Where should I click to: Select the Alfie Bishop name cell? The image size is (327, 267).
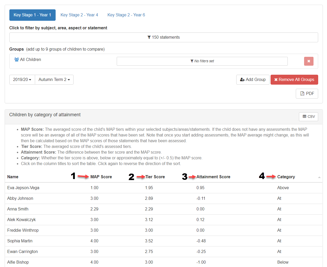click(x=18, y=262)
